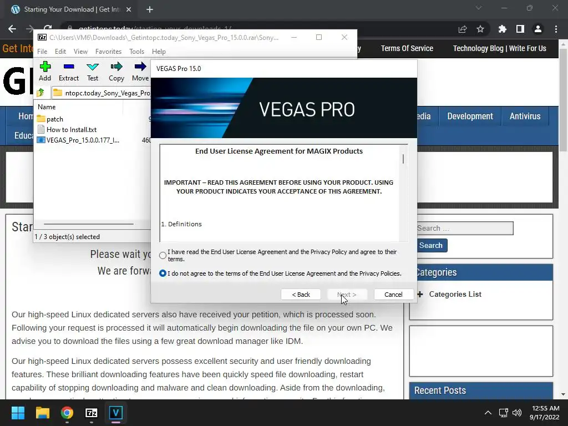
Task: Bookmark the page with star icon
Action: pos(480,29)
